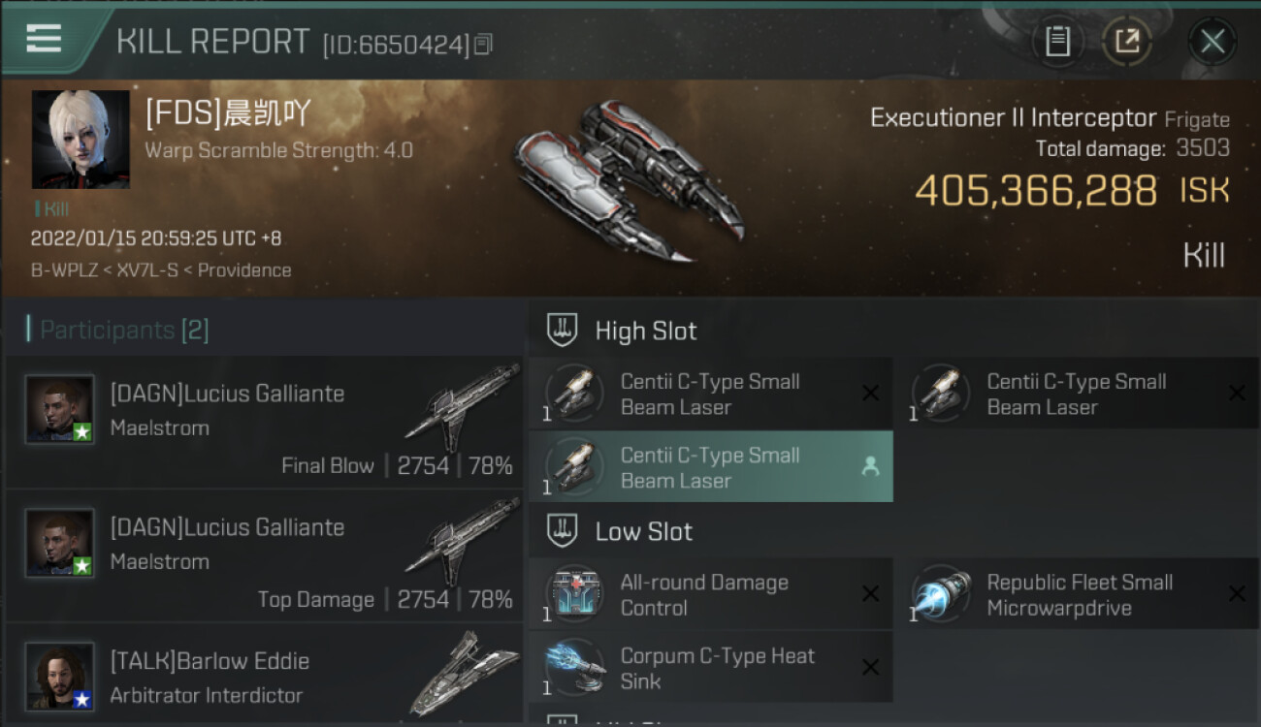
Task: Click the Corpum C-Type Heat Sink icon
Action: coord(574,669)
